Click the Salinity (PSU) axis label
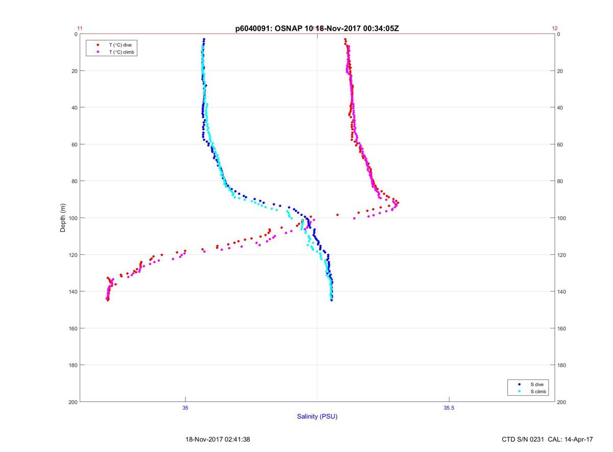 point(317,416)
